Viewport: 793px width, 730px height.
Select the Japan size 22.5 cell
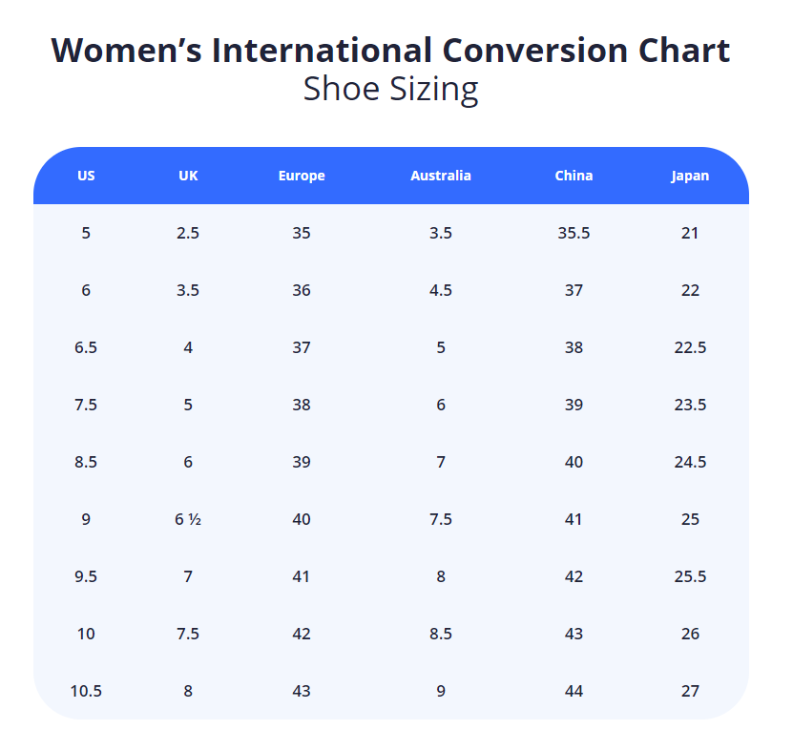point(690,347)
